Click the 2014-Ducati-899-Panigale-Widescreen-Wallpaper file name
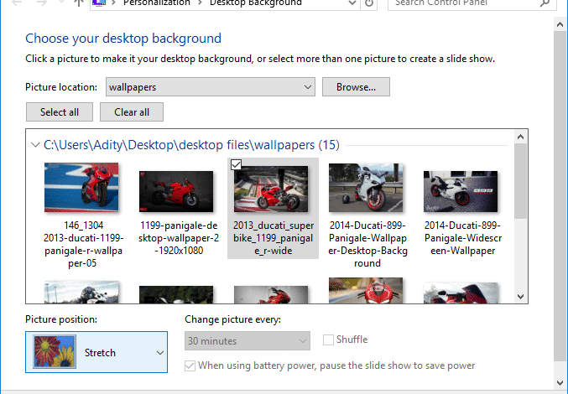This screenshot has height=394, width=568. point(463,238)
